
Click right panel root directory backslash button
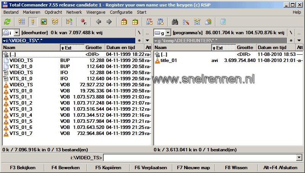291,33
